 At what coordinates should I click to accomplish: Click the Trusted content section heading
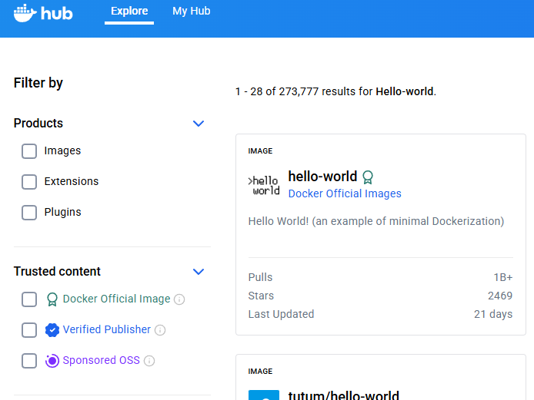(57, 271)
